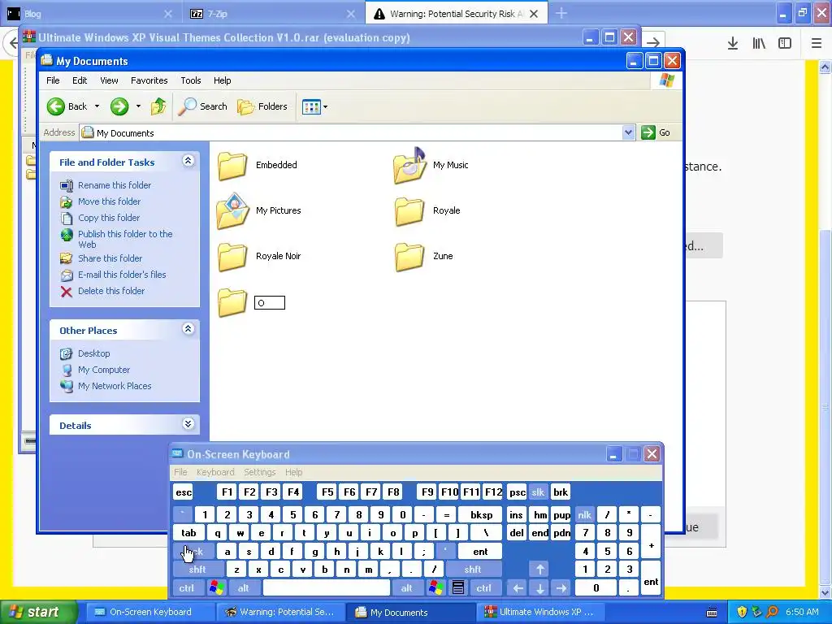Click Publish this folder to the Web
Image resolution: width=832 pixels, height=624 pixels.
[x=125, y=240]
